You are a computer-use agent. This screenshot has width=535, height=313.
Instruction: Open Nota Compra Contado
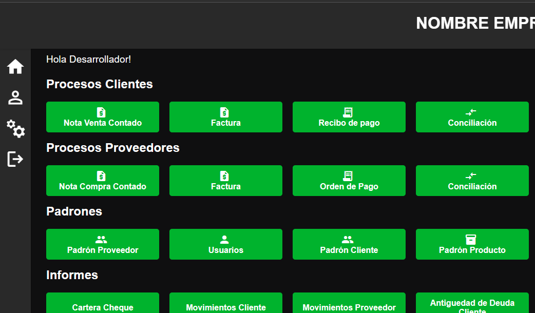tap(102, 181)
